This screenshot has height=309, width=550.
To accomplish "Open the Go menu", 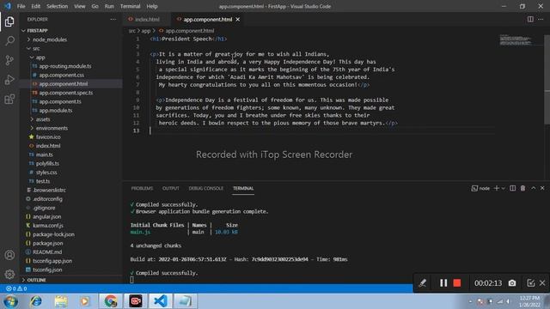I will click(x=95, y=6).
